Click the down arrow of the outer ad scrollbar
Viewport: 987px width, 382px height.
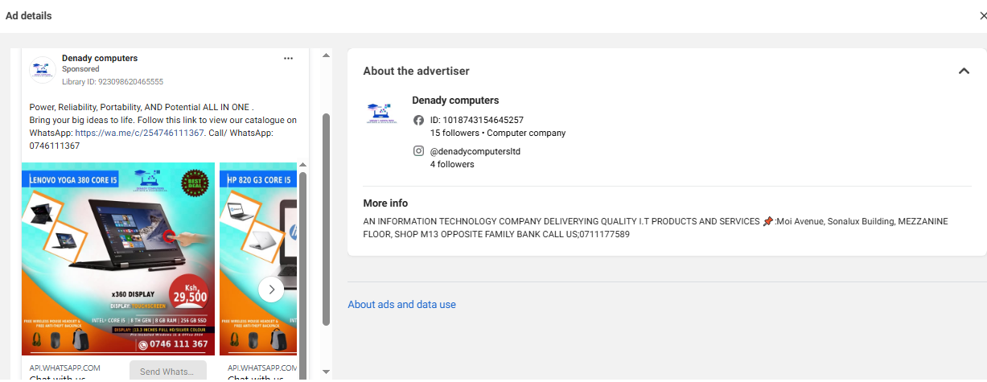[x=326, y=372]
